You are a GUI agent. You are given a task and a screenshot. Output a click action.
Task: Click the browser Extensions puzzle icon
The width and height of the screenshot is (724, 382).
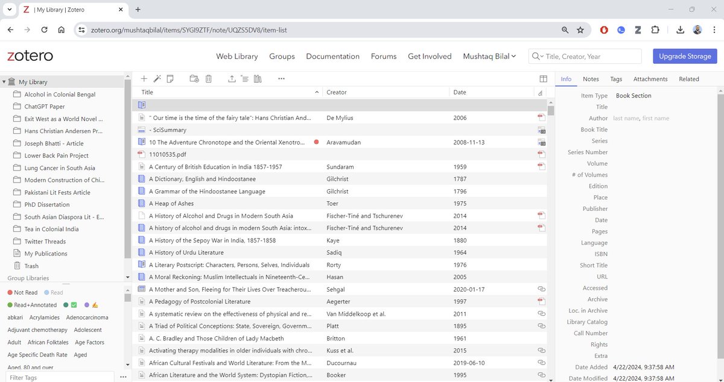(x=656, y=30)
